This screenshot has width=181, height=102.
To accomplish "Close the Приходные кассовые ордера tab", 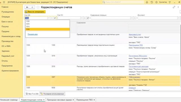I will click(73, 100).
